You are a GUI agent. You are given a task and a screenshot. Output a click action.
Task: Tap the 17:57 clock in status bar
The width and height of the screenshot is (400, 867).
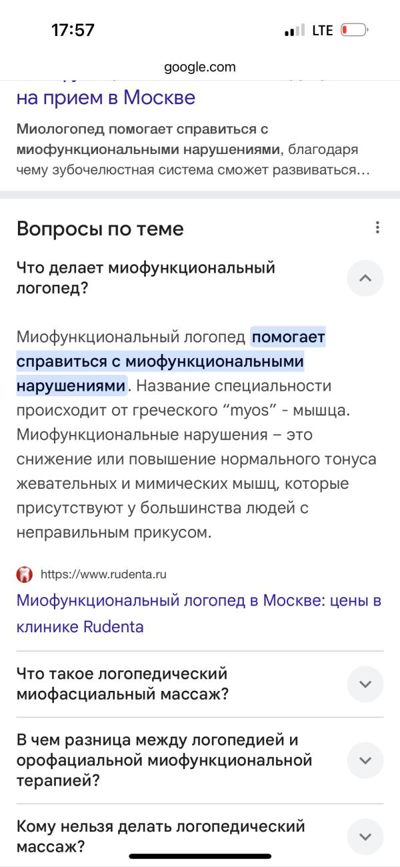[73, 30]
